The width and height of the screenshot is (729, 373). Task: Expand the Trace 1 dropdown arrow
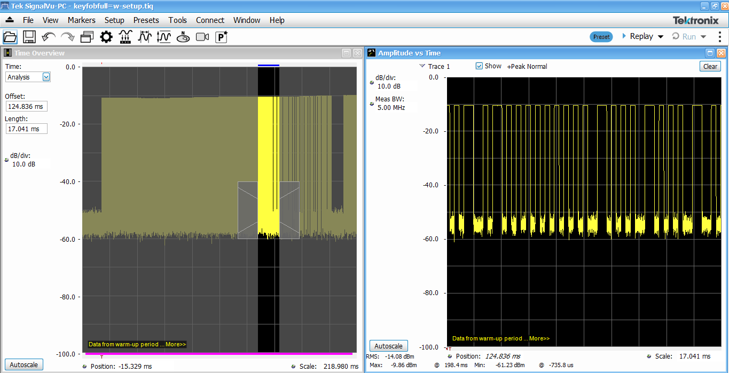pos(421,66)
